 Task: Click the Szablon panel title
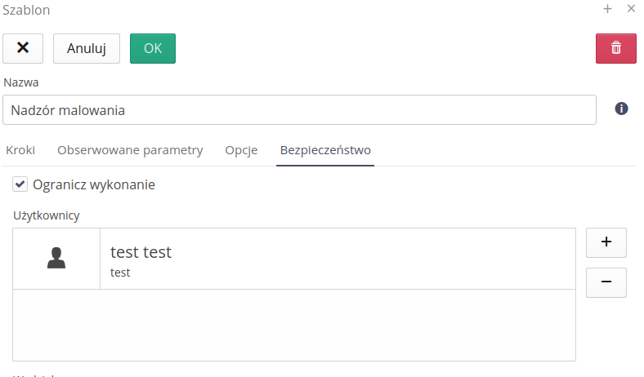point(26,9)
